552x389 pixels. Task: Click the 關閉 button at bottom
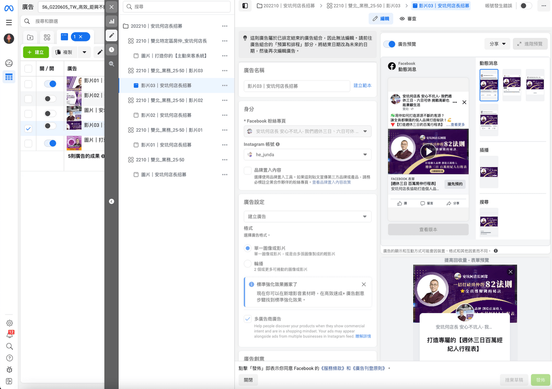248,380
